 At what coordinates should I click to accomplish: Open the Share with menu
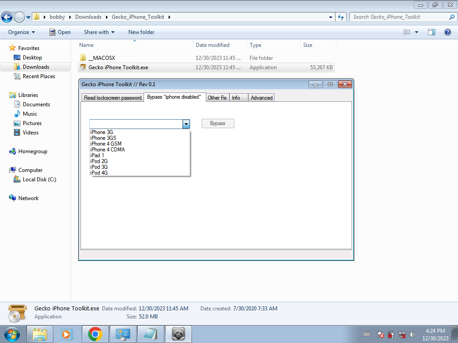[99, 32]
